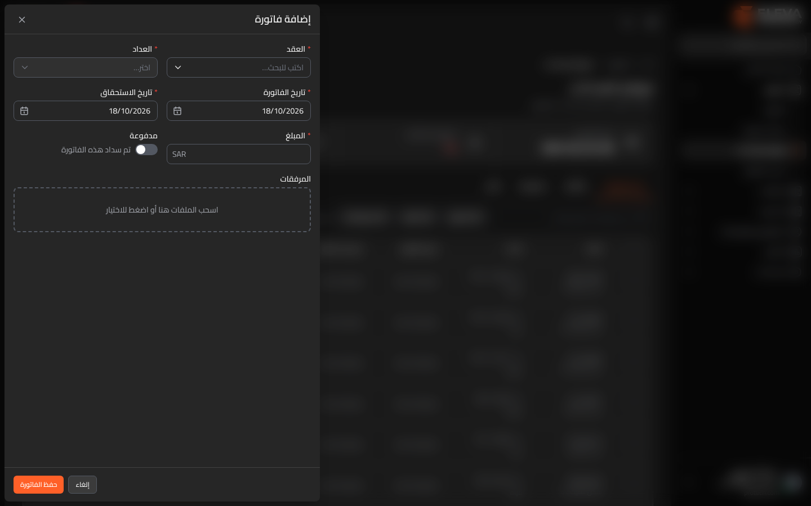Click the invoice date value 18/10/2026 under تاريخ الفاتورة

click(283, 111)
